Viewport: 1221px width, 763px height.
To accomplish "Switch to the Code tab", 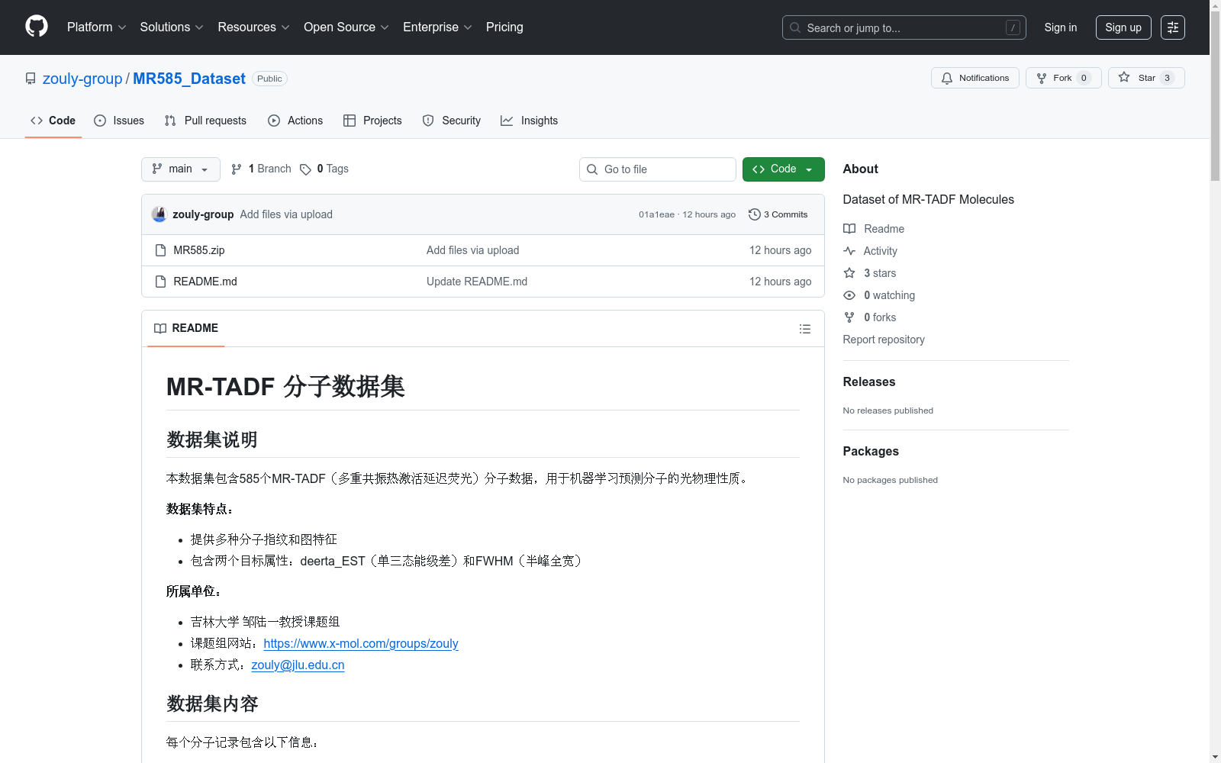I will coord(53,121).
